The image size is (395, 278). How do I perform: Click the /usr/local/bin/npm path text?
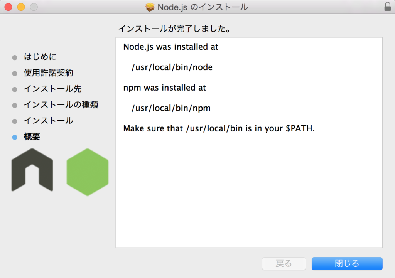(171, 108)
